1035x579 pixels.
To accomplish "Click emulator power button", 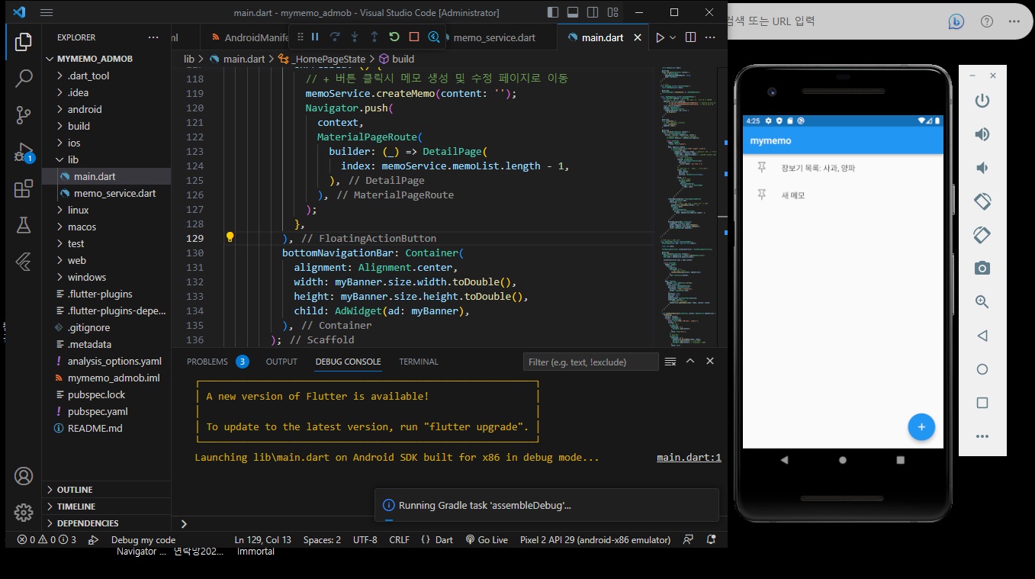I will pyautogui.click(x=982, y=101).
